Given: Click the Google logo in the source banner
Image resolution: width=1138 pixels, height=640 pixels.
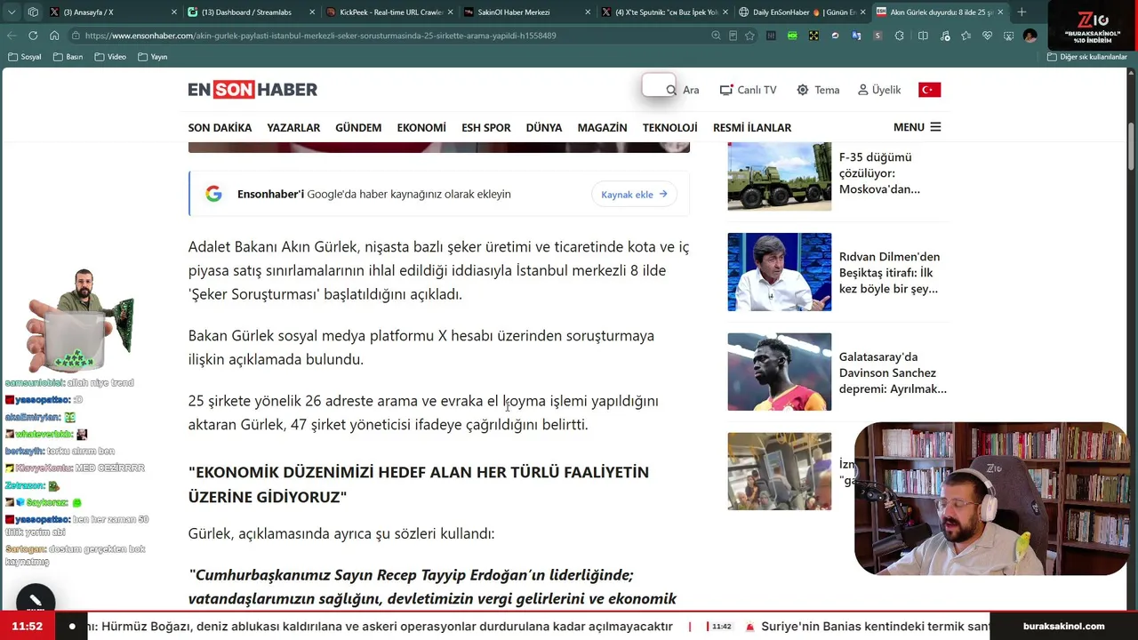Looking at the screenshot, I should [x=213, y=194].
